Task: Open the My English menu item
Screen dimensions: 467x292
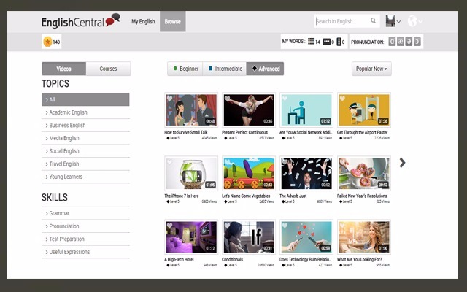Action: click(143, 21)
